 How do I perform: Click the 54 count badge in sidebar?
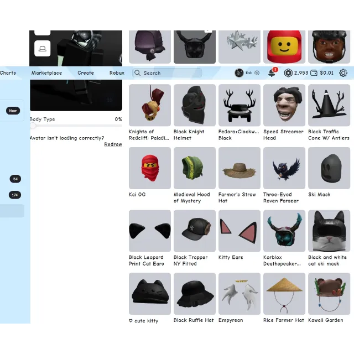click(x=15, y=179)
